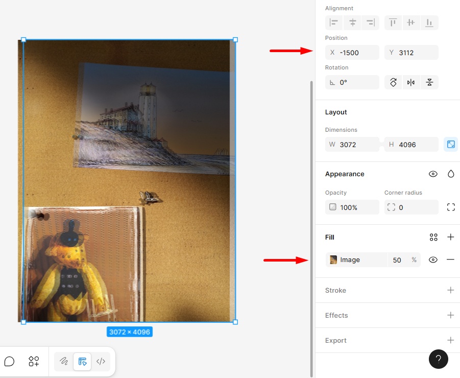Toggle layer visibility in Appearance section
Screen dimensions: 460x378
pos(433,174)
